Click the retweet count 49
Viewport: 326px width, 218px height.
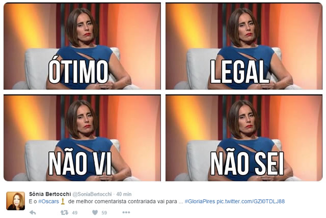click(x=75, y=212)
